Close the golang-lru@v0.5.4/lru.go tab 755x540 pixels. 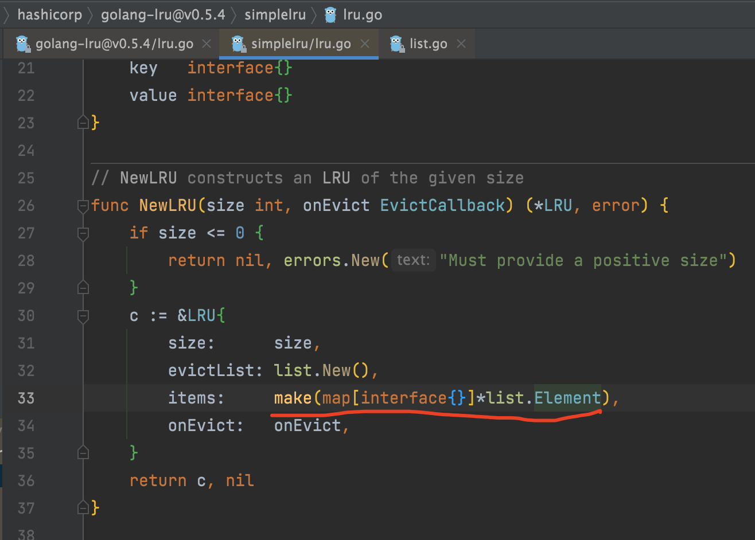pyautogui.click(x=207, y=44)
